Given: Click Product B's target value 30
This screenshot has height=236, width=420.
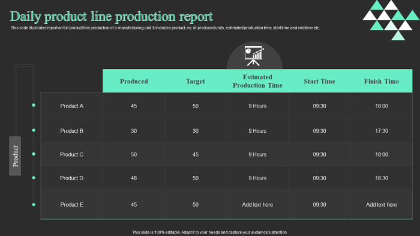Looking at the screenshot, I should (196, 131).
